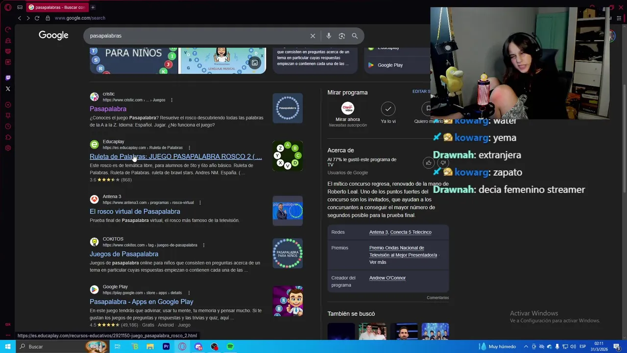The height and width of the screenshot is (353, 627).
Task: Submit search with magnifying glass icon
Action: tap(355, 36)
